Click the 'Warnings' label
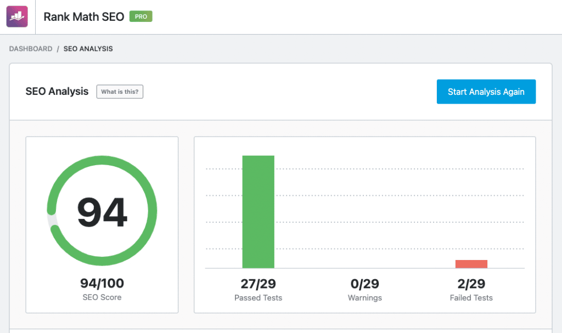562x333 pixels. click(365, 298)
